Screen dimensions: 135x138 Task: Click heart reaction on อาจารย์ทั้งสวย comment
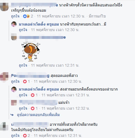pyautogui.click(x=25, y=136)
